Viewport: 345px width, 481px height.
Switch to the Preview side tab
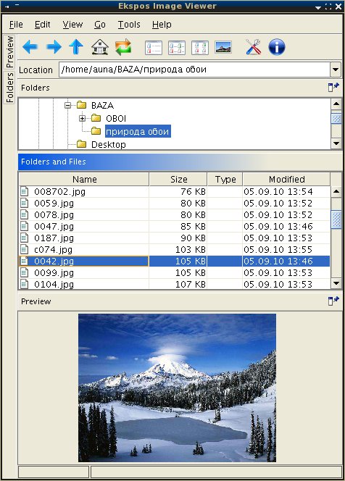click(9, 52)
